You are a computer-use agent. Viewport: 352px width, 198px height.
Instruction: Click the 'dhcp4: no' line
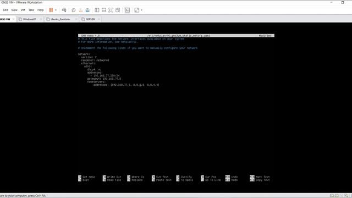(x=94, y=70)
